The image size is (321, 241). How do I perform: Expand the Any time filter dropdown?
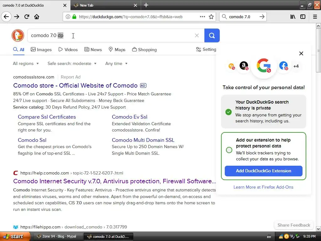tap(116, 63)
